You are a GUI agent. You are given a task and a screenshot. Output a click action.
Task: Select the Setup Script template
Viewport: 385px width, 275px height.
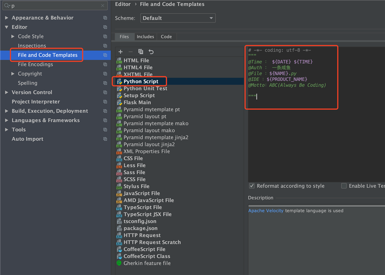pyautogui.click(x=139, y=96)
